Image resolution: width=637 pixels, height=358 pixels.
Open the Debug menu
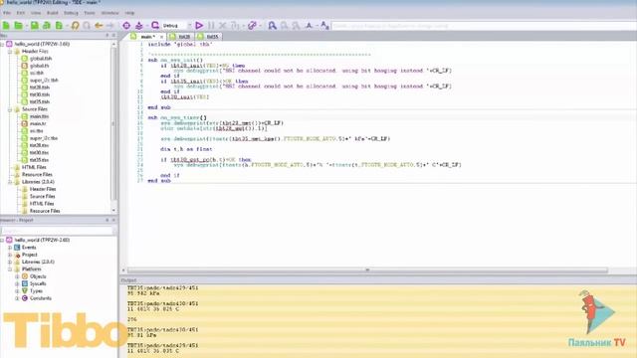[71, 13]
